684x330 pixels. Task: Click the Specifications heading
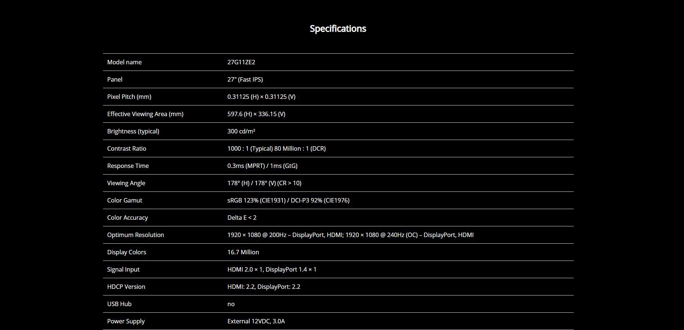click(338, 29)
